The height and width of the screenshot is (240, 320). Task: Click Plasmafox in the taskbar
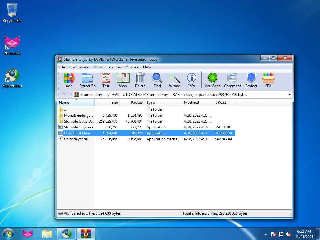tap(28, 234)
